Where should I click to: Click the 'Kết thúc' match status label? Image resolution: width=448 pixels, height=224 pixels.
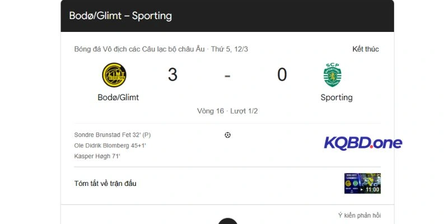point(366,49)
